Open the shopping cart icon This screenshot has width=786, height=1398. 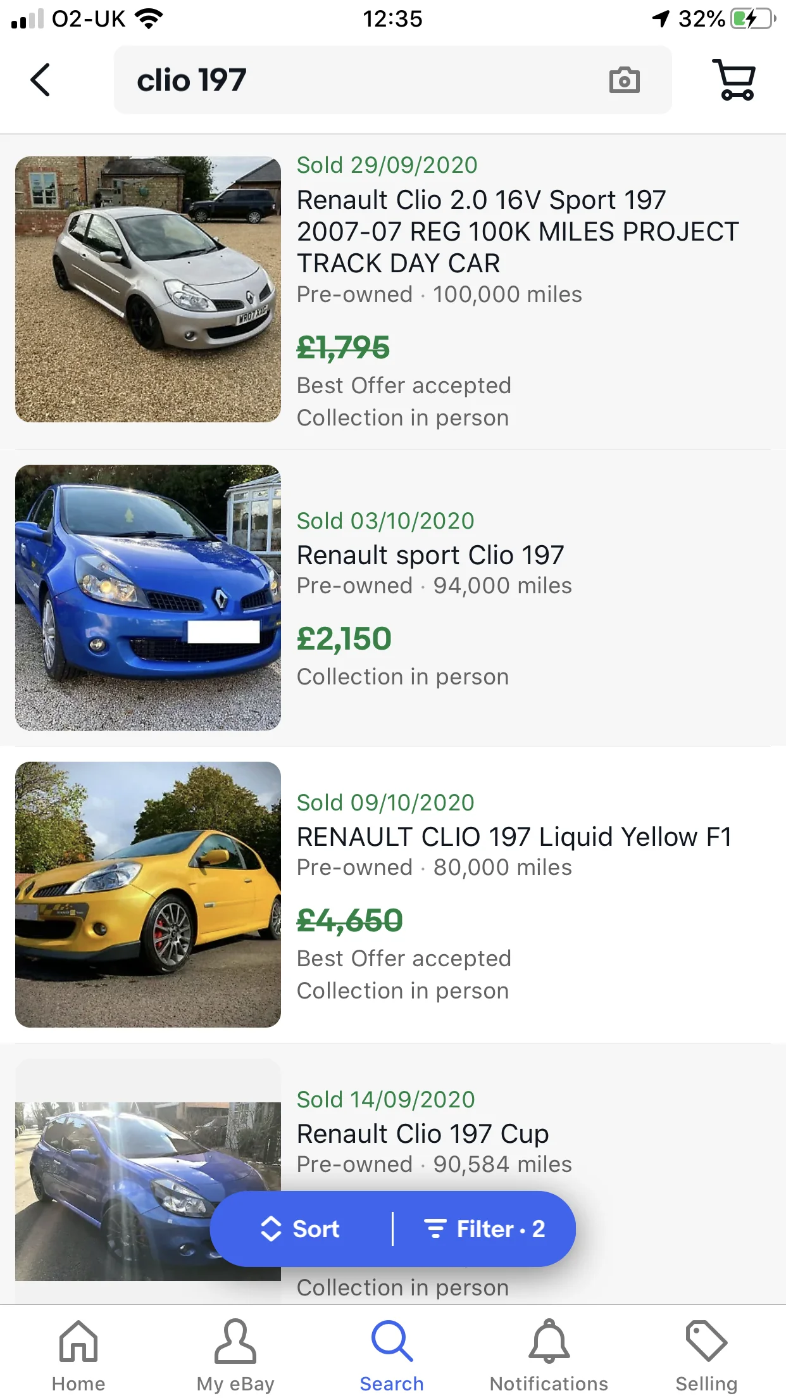734,80
